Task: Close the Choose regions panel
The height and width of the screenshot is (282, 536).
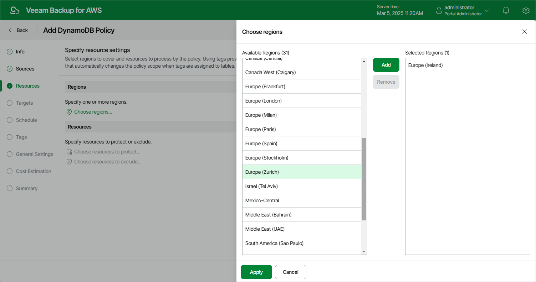Action: pyautogui.click(x=524, y=32)
